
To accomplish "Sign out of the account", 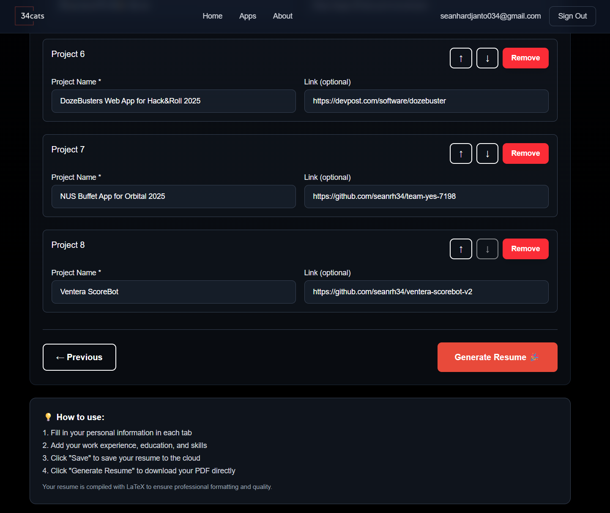I will [572, 16].
